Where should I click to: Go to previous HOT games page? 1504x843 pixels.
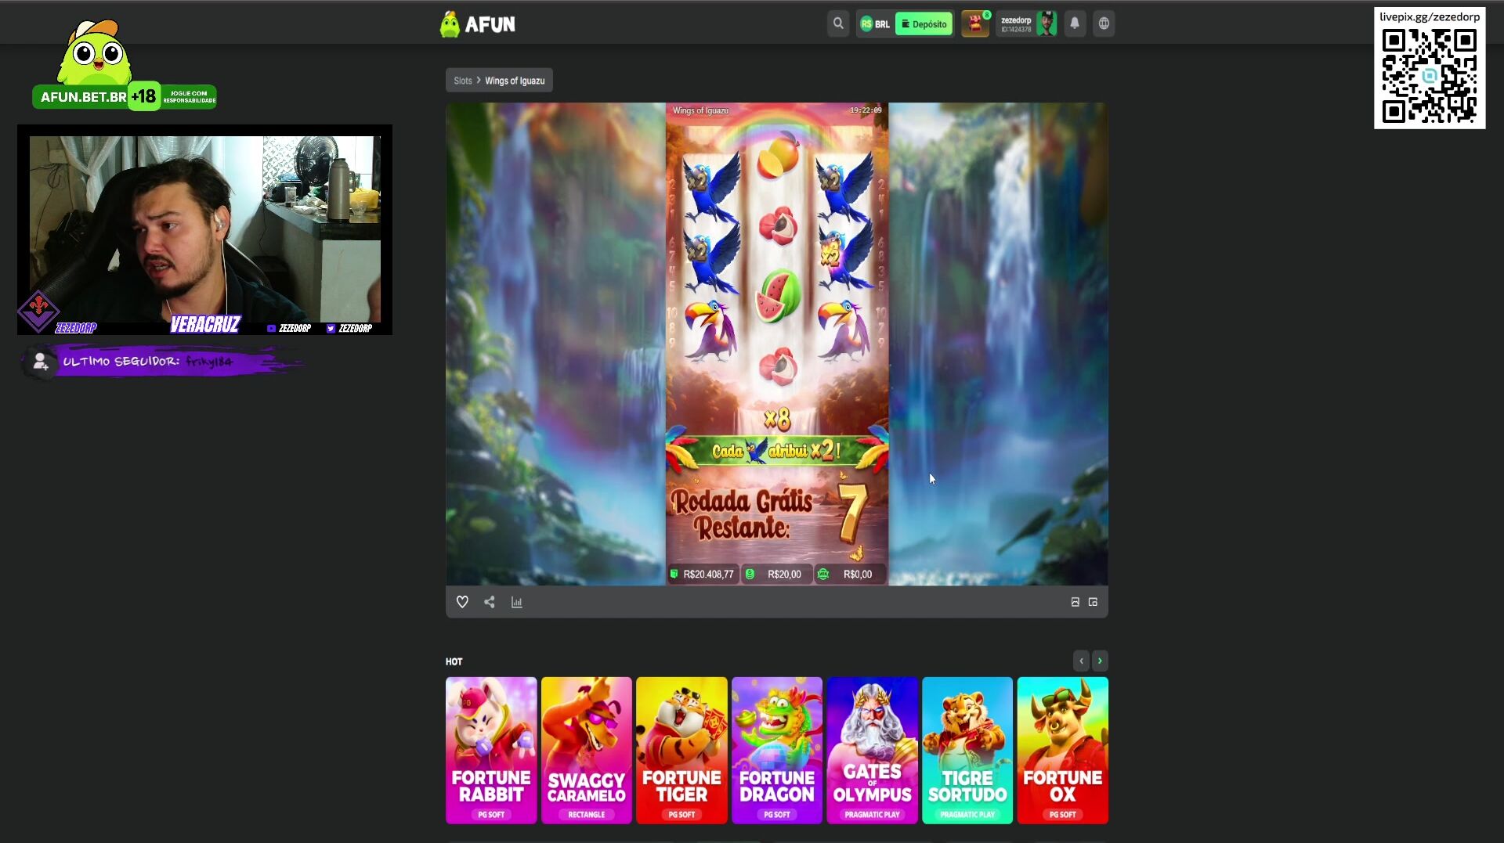[1081, 661]
